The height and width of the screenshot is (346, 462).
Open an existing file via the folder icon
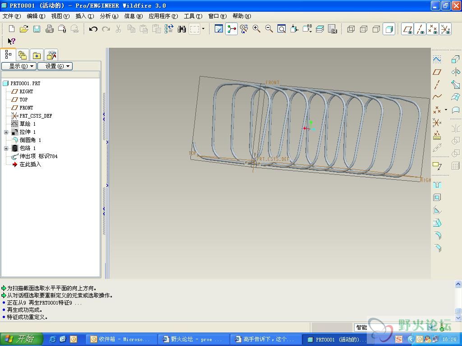pyautogui.click(x=24, y=29)
